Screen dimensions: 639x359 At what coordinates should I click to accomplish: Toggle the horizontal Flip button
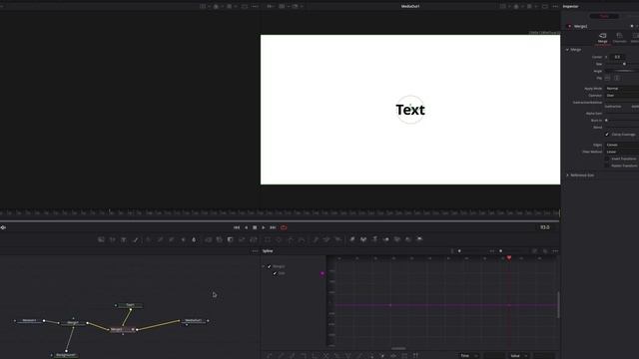point(607,78)
